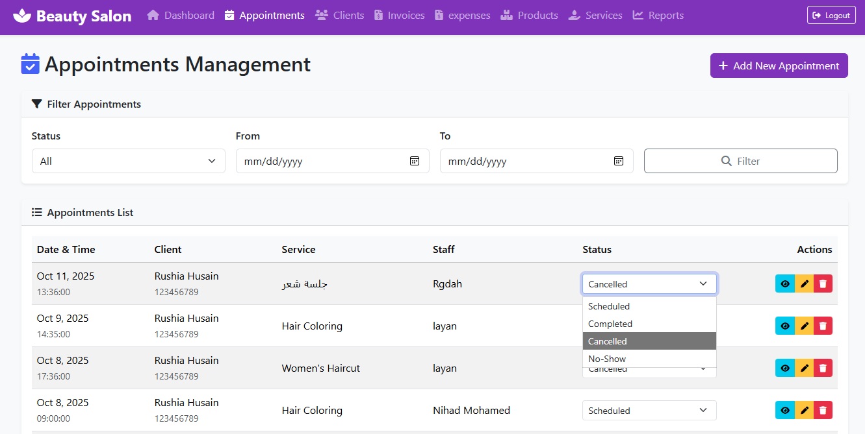Click the view eye icon for Nihad Mohamed appointment

(x=784, y=410)
